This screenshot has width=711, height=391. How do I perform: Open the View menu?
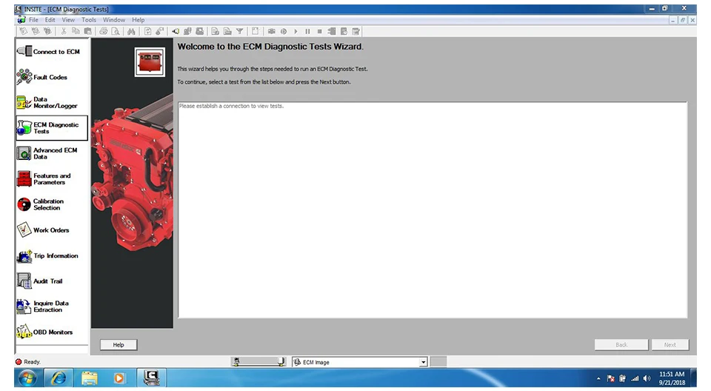point(68,20)
